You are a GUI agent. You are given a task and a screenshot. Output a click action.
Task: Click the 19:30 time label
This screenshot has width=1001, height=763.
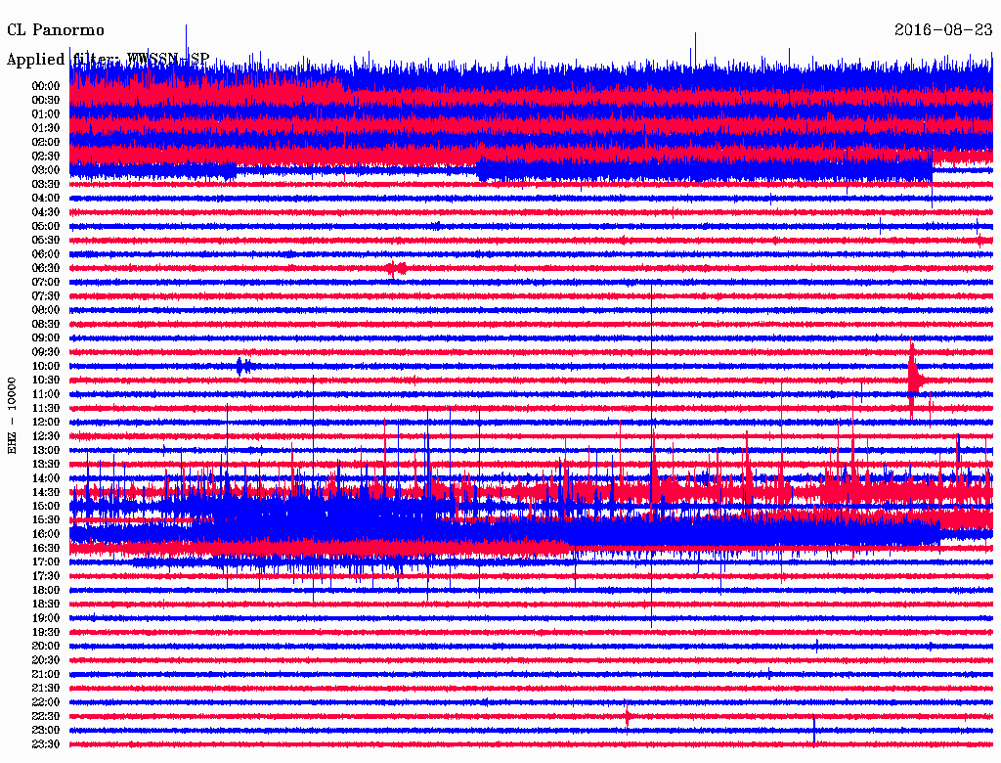tap(45, 633)
